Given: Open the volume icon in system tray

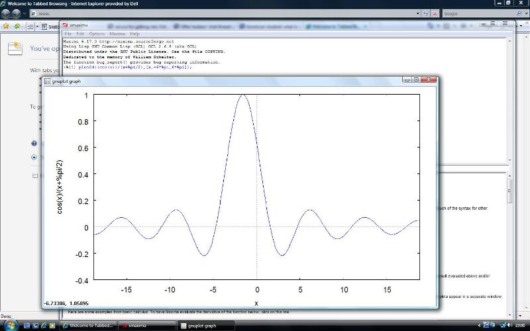Looking at the screenshot, I should point(509,325).
